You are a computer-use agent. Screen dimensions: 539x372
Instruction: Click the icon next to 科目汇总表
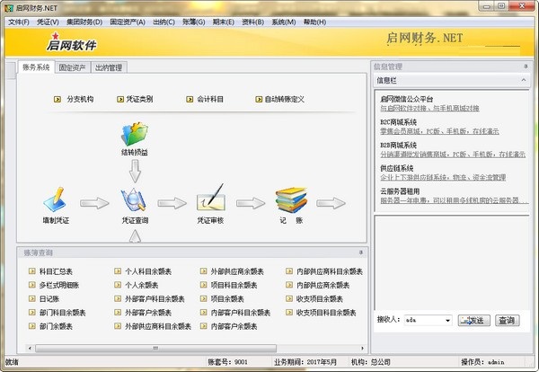point(32,271)
